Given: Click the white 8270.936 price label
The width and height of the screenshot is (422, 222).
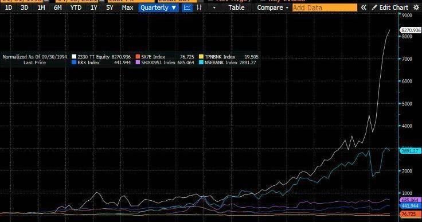Looking at the screenshot, I should (x=411, y=30).
